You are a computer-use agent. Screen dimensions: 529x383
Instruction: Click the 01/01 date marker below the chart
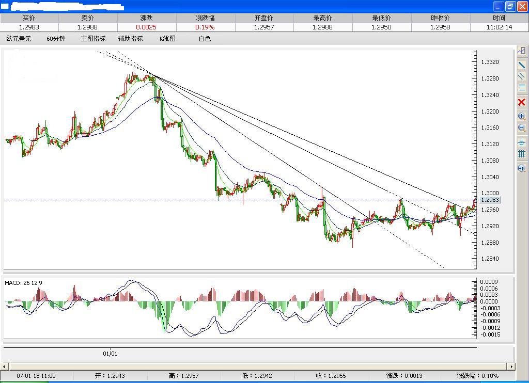(x=110, y=354)
